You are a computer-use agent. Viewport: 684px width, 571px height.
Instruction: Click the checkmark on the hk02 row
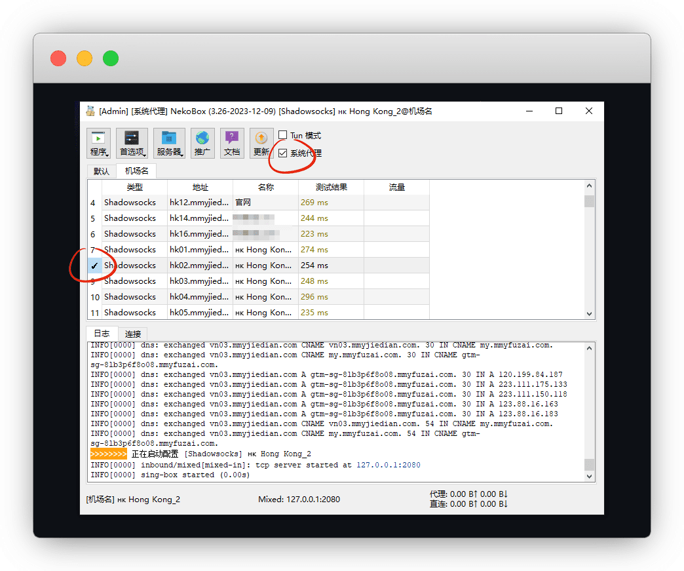click(x=94, y=266)
